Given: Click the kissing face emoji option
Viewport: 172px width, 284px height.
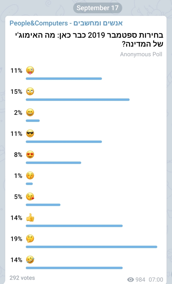Looking at the screenshot, I should tap(30, 176).
